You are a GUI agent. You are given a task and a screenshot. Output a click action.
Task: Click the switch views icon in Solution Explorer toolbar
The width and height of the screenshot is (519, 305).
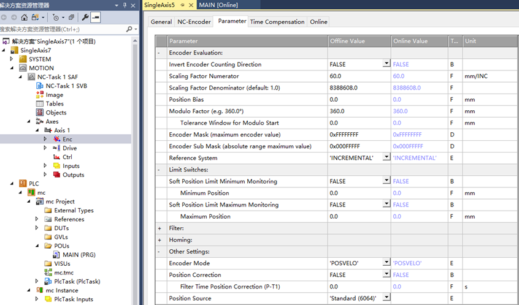35,18
